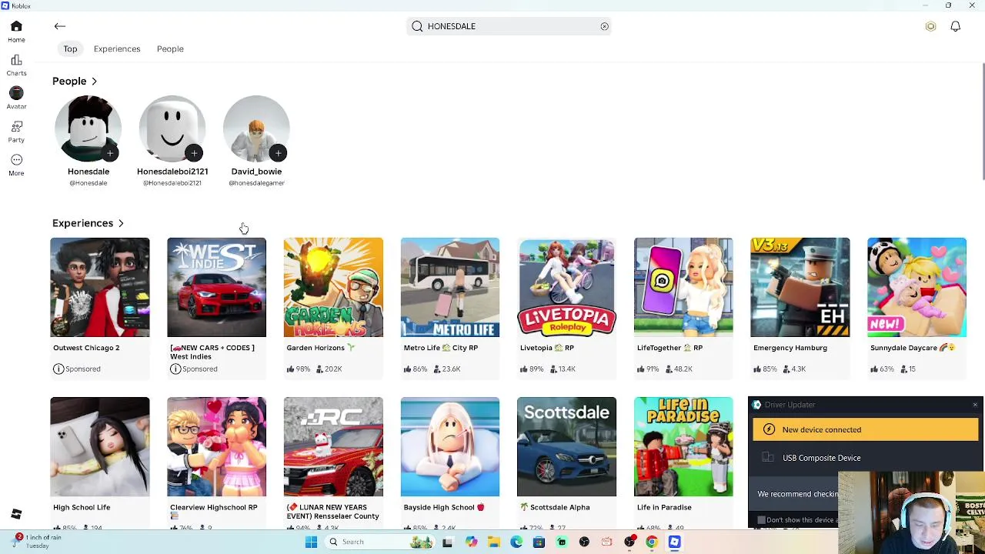Click the page vertical scrollbar

pos(983,123)
